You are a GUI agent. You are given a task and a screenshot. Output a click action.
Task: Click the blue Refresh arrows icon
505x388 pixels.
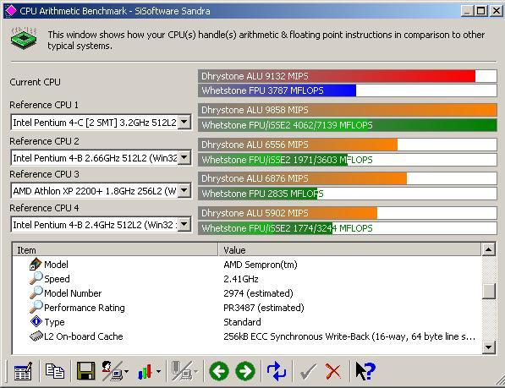(x=277, y=371)
